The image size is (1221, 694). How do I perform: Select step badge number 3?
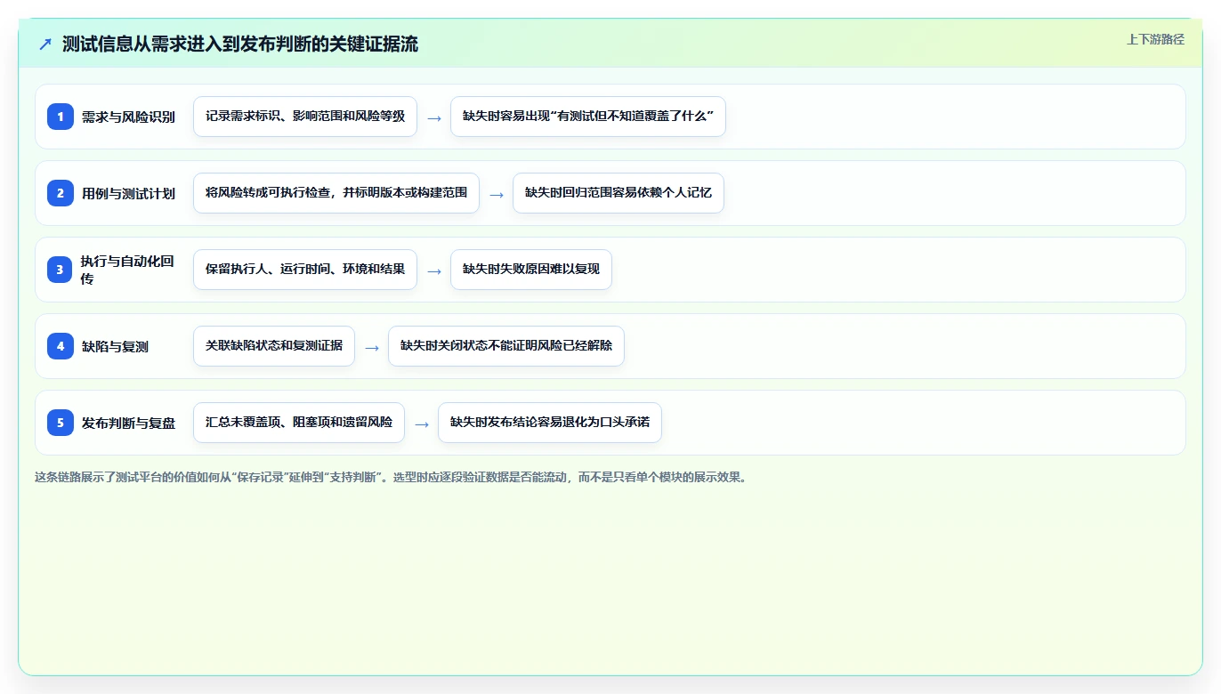pyautogui.click(x=61, y=270)
